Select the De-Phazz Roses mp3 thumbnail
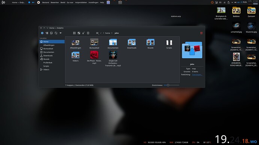259x145 pixels. click(x=94, y=55)
